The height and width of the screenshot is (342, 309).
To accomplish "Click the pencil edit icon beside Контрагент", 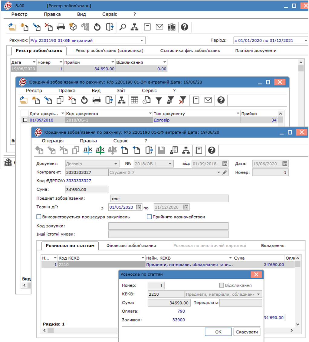I will click(225, 172).
